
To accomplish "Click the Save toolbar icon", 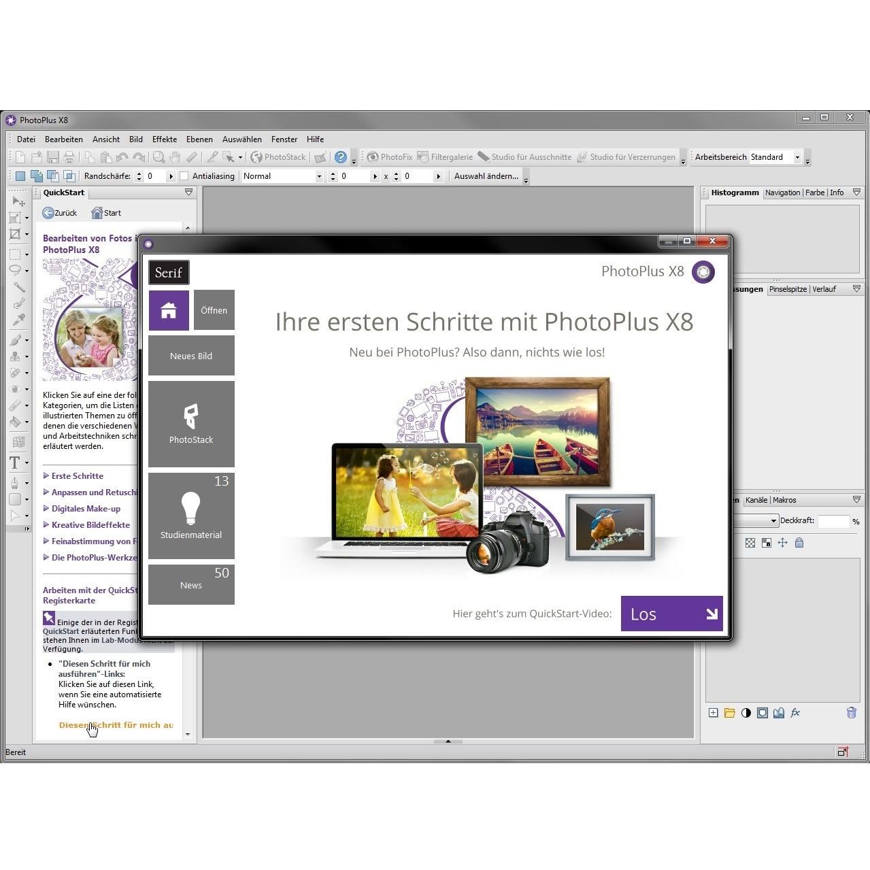I will pos(53,157).
